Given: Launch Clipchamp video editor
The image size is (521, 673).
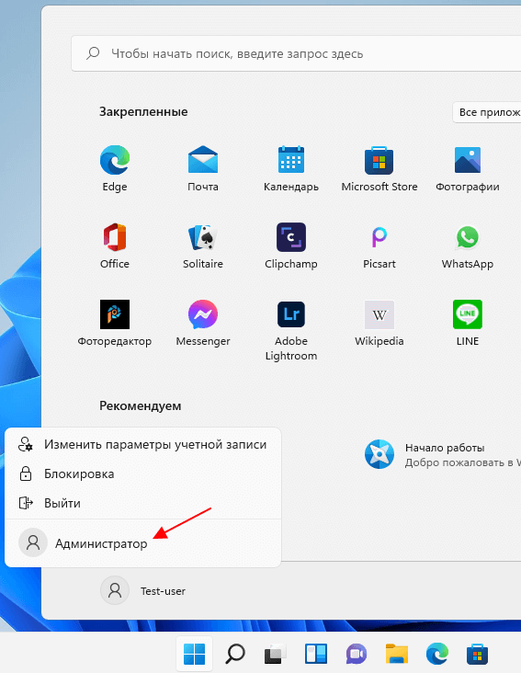Looking at the screenshot, I should coord(291,245).
